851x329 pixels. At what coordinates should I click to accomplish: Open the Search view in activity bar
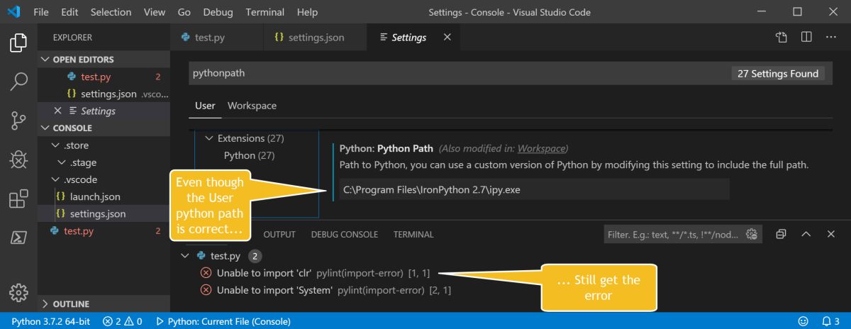(18, 82)
